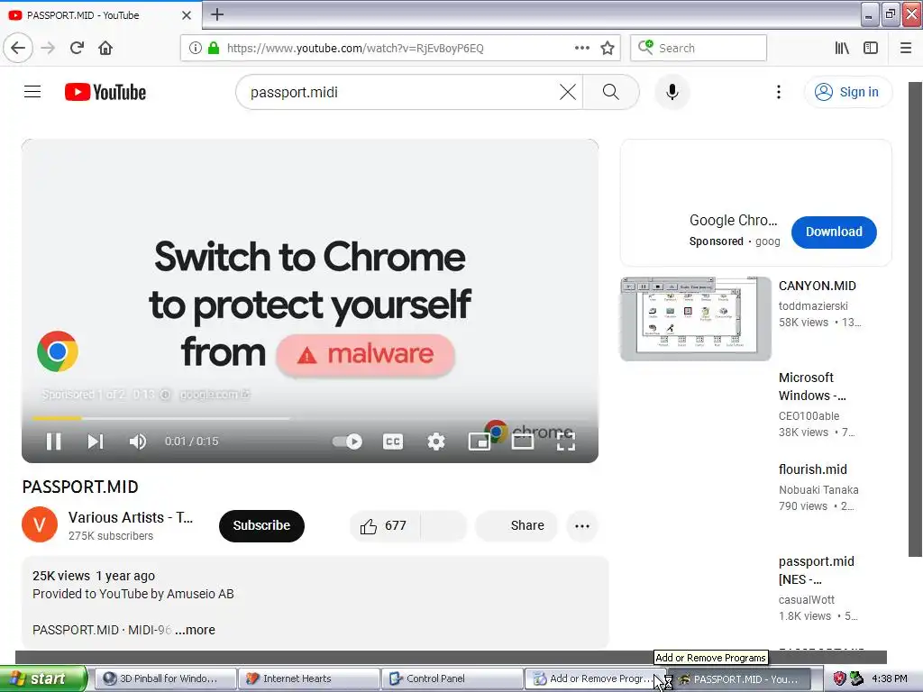The height and width of the screenshot is (692, 923).
Task: Share the video
Action: click(x=516, y=525)
